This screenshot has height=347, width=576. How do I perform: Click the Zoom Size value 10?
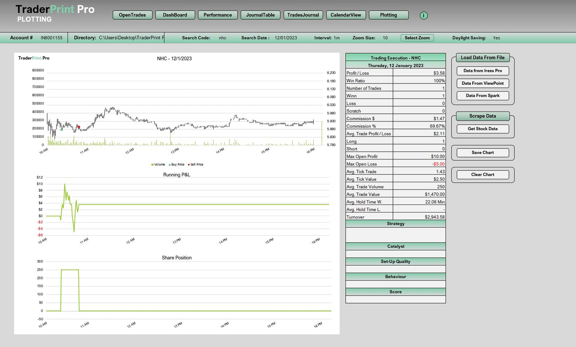(x=385, y=38)
